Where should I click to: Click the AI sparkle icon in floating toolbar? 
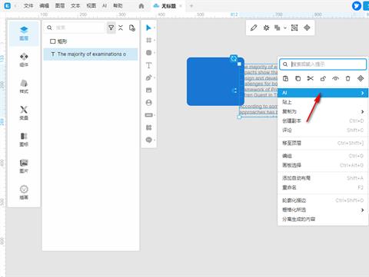coord(266,28)
